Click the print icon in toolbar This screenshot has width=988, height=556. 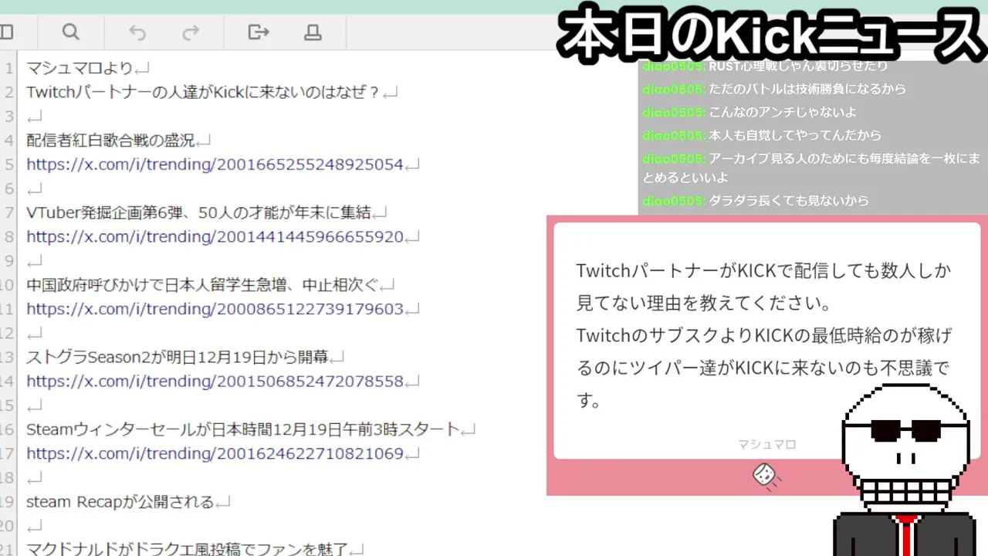coord(313,32)
